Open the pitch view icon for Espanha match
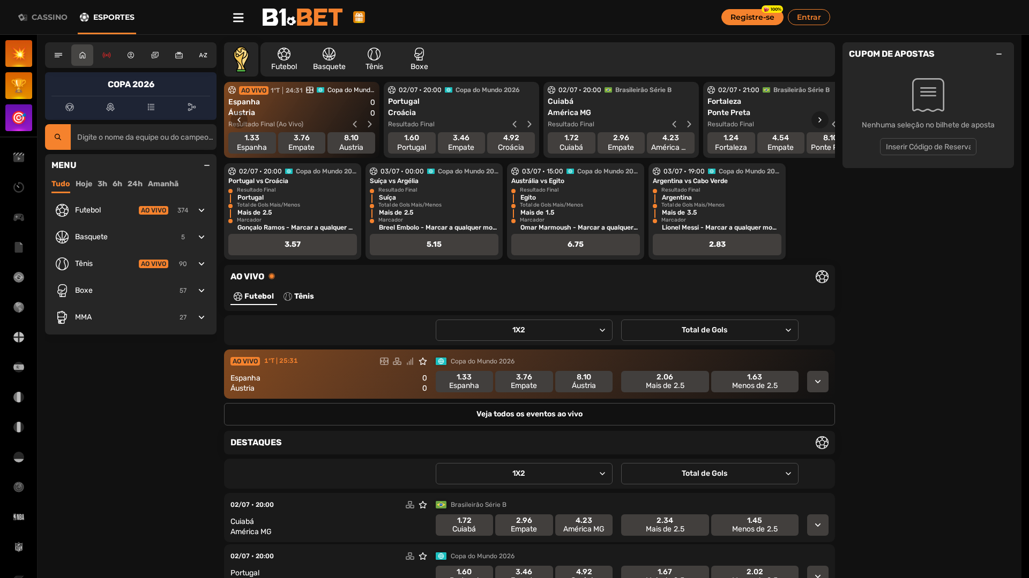 384,361
